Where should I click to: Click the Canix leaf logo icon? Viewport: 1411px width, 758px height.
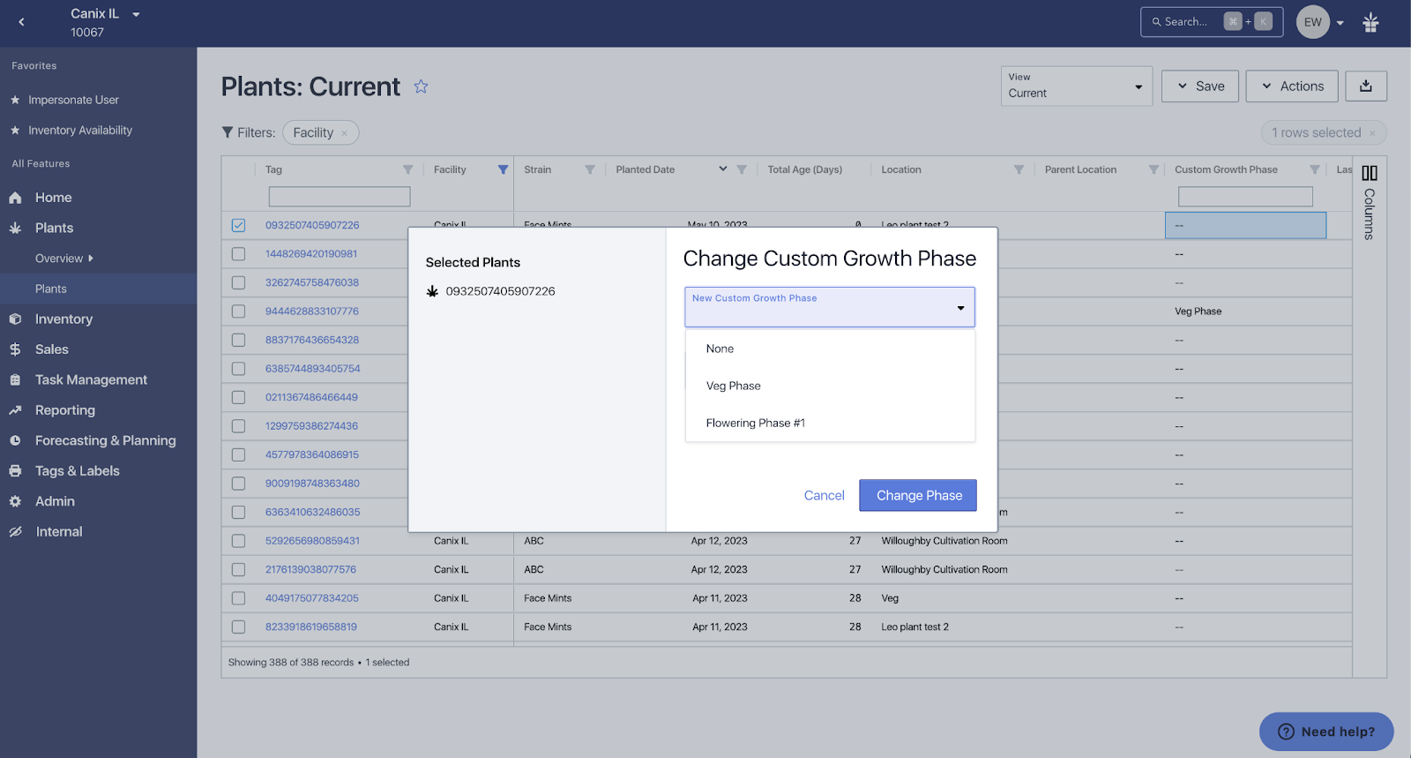[x=1370, y=22]
